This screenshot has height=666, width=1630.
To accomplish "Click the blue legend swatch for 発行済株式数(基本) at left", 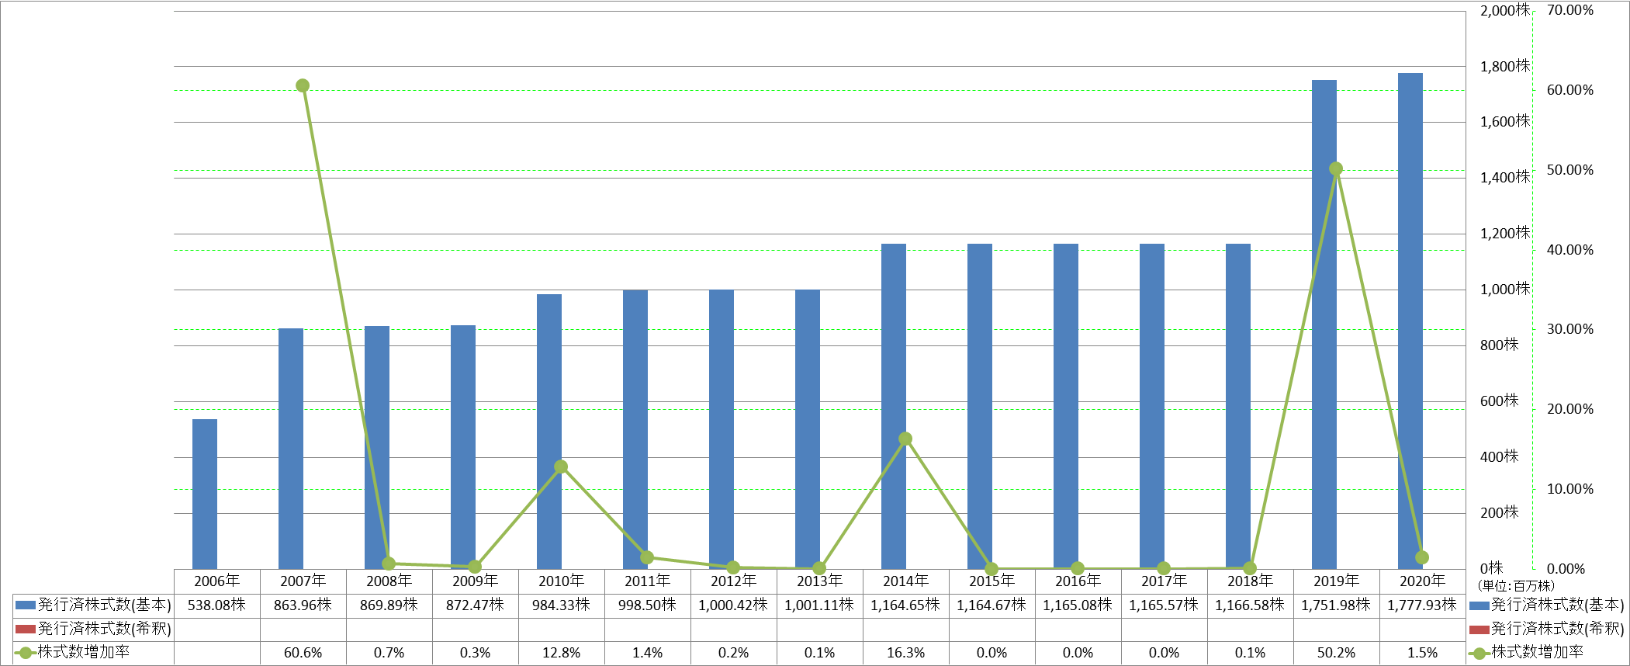I will pos(26,605).
